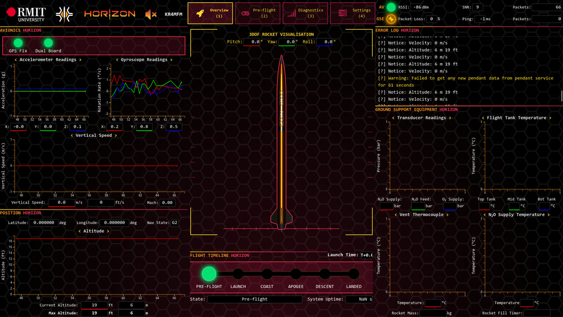Select the Apogee flight timeline marker
The image size is (563, 317).
[296, 274]
